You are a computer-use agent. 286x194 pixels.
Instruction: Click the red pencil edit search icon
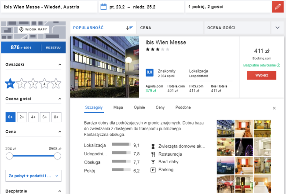[x=278, y=7]
